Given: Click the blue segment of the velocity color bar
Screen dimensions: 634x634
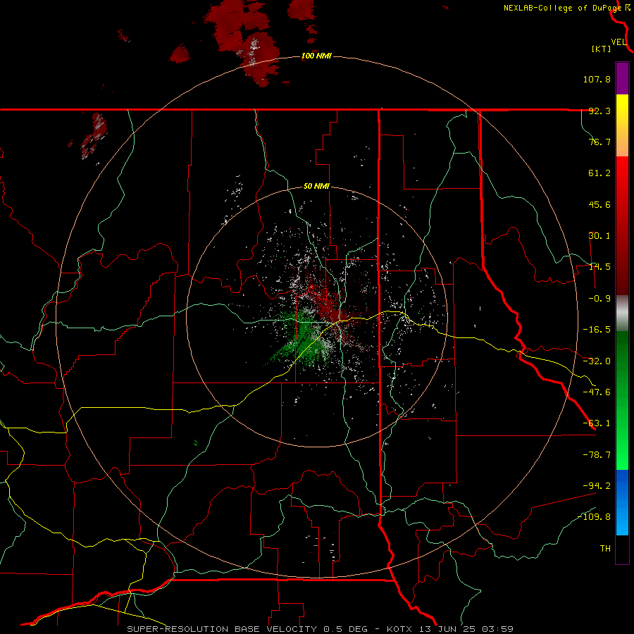Looking at the screenshot, I should click(x=622, y=502).
